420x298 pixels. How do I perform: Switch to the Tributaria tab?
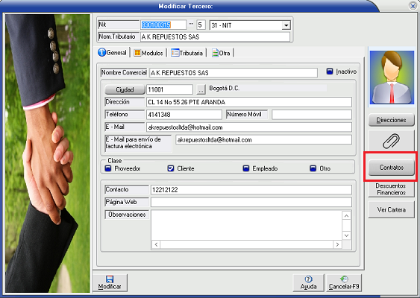tap(187, 53)
